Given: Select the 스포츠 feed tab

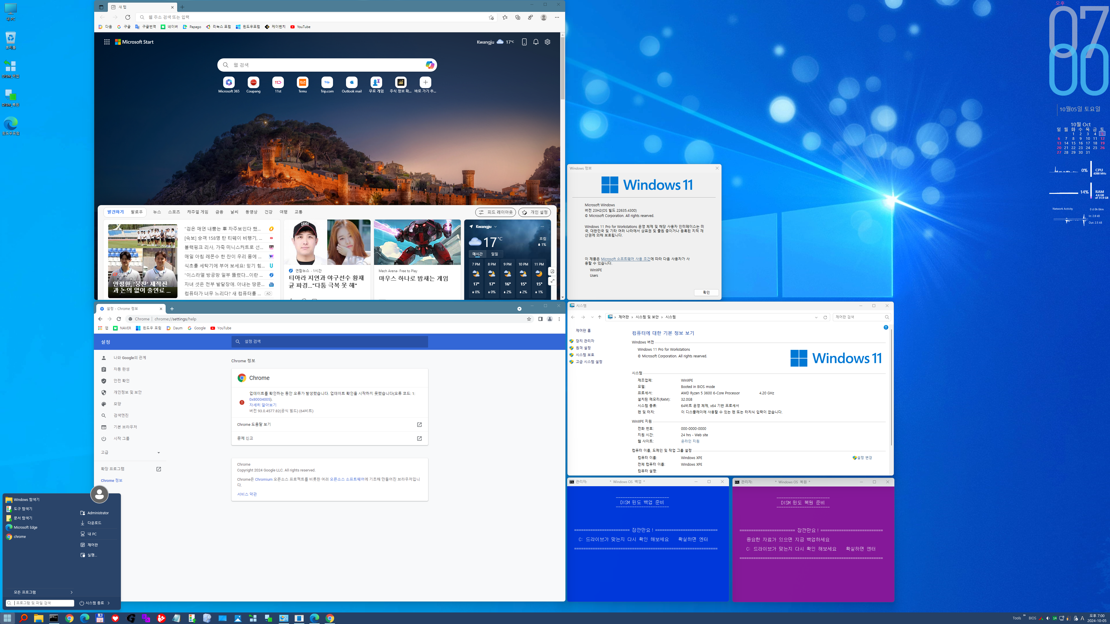Looking at the screenshot, I should (x=174, y=212).
